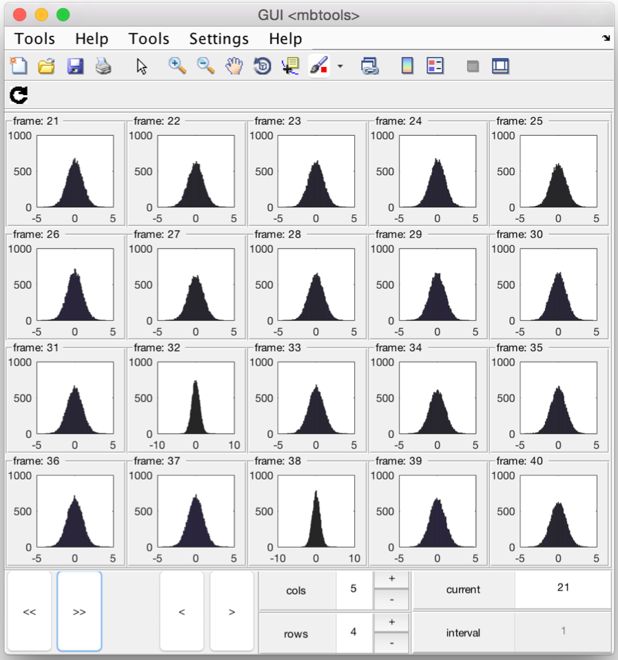Click the 'frame: 39' panel title

click(x=398, y=461)
